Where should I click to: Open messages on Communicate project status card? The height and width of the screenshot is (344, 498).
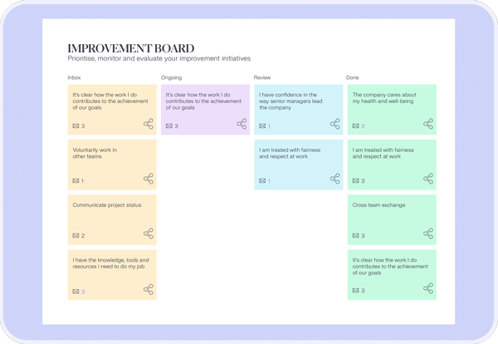pyautogui.click(x=76, y=236)
